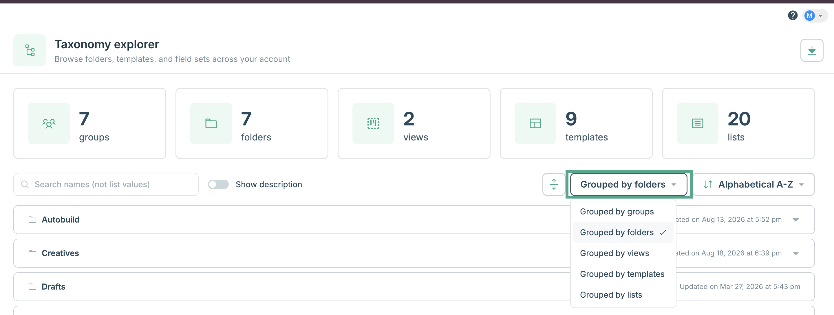Click the Browse folders, templates subtitle text
Viewport: 834px width, 315px height.
(172, 59)
